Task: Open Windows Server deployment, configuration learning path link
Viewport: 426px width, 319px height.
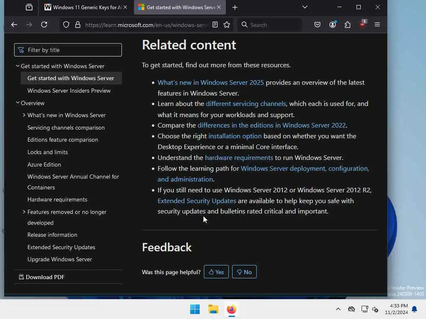Action: coord(305,169)
